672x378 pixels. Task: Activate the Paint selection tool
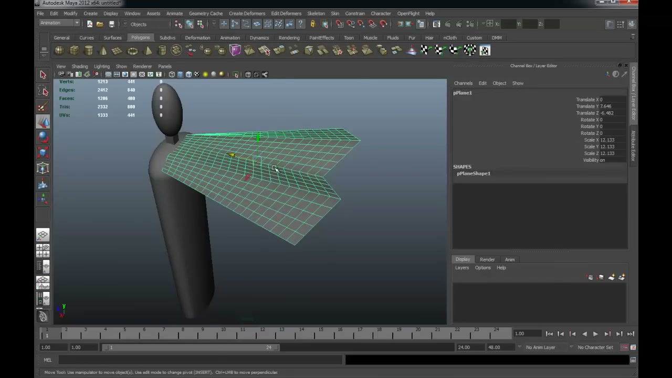click(43, 107)
